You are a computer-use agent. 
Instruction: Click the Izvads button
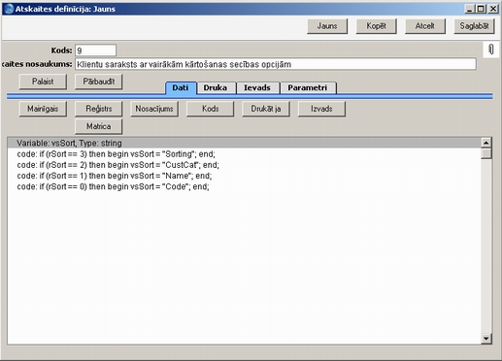click(x=321, y=109)
